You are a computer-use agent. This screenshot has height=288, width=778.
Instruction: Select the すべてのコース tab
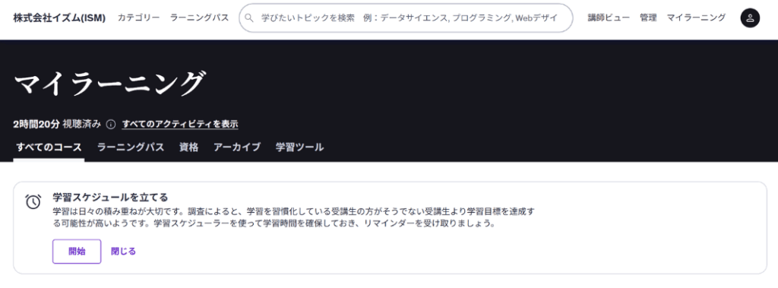(49, 147)
